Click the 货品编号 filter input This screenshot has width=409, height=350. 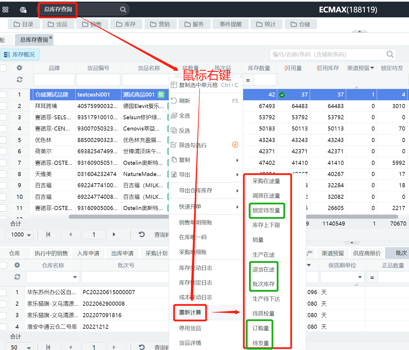coord(98,80)
